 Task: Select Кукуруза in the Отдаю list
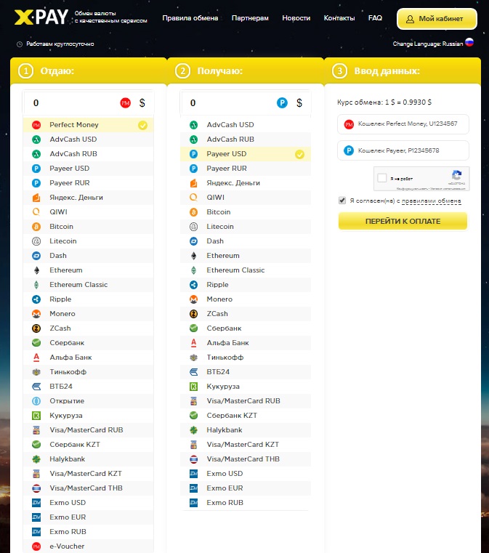pos(88,416)
